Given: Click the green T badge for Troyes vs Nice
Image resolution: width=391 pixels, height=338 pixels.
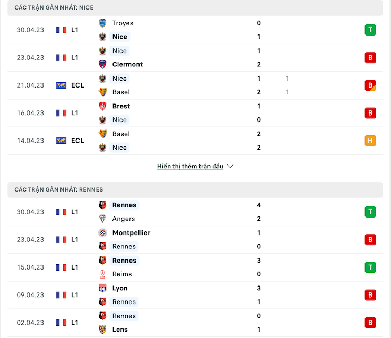Looking at the screenshot, I should (370, 30).
